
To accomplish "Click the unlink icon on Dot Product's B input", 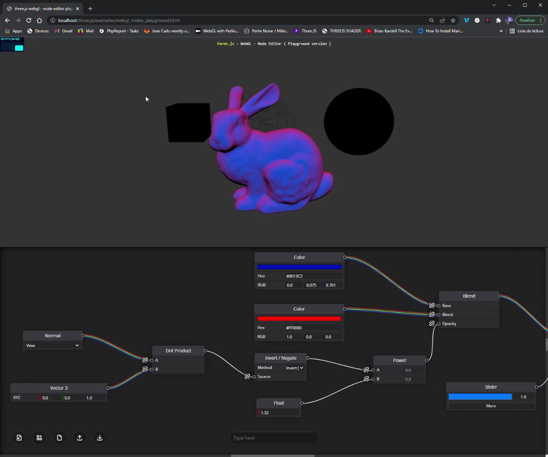I will point(145,369).
